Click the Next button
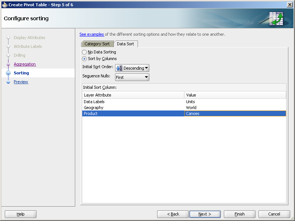The height and width of the screenshot is (221, 295). click(205, 214)
